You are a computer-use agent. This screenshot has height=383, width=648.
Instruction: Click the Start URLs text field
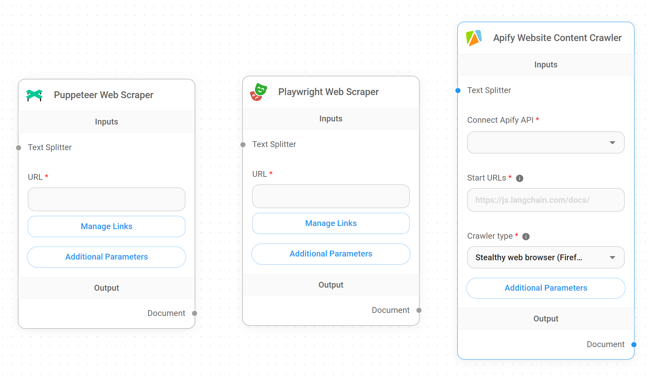[545, 200]
